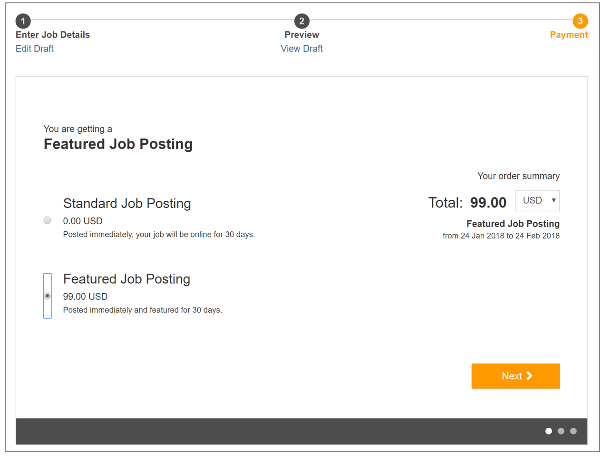Click 'Posted immediately and featured for 30 days.' text
The height and width of the screenshot is (456, 603).
click(143, 310)
